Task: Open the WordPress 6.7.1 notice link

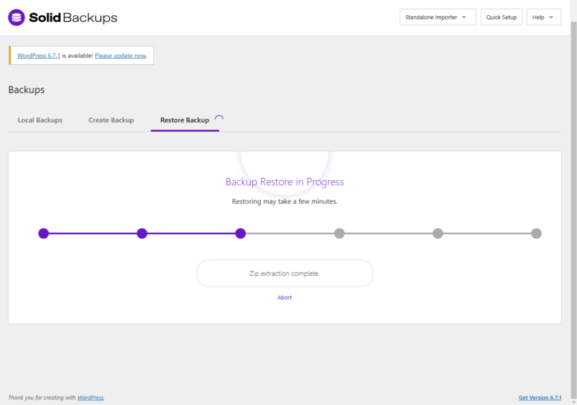Action: coord(38,56)
